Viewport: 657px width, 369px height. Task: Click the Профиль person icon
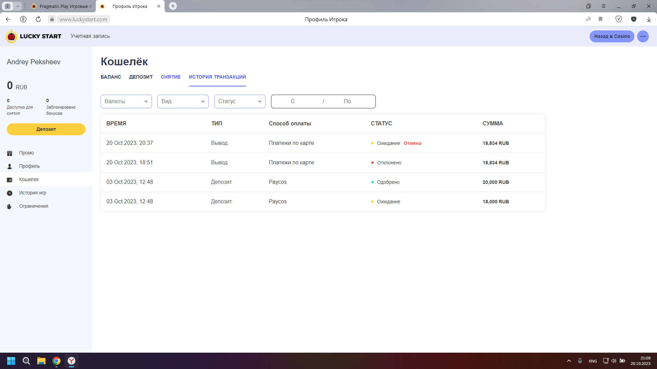tap(10, 166)
